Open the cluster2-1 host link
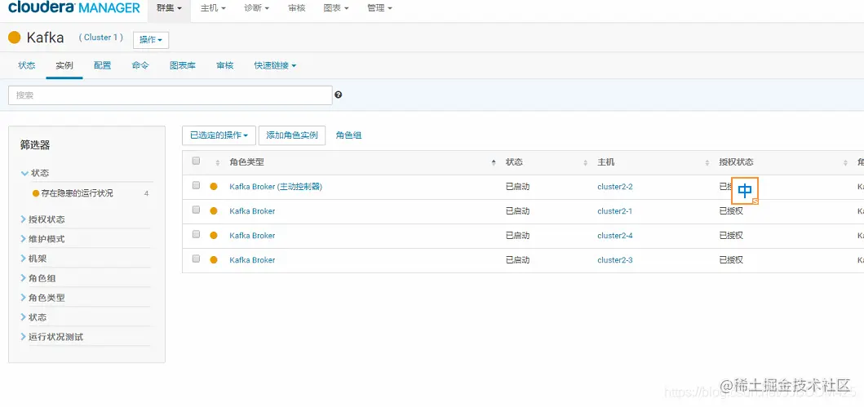 tap(615, 211)
